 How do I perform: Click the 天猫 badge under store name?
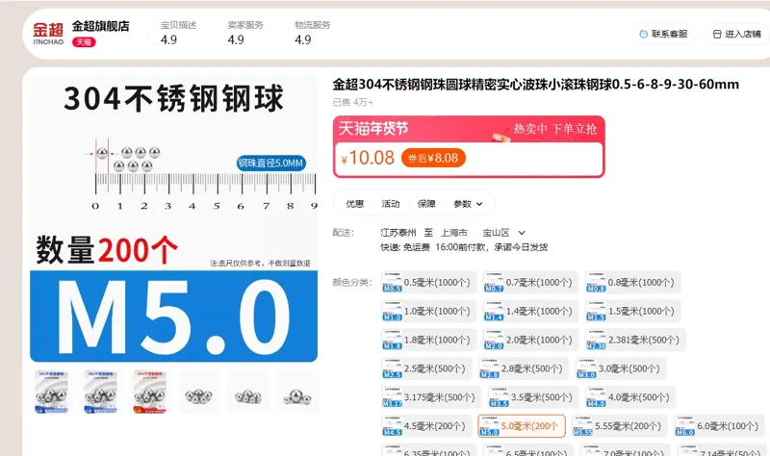(x=84, y=42)
